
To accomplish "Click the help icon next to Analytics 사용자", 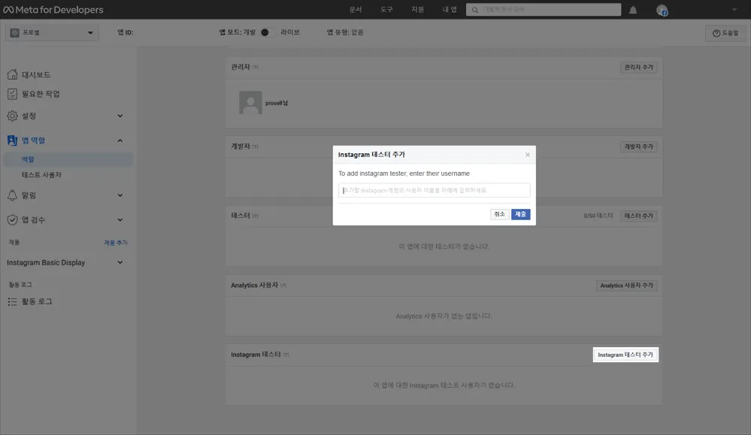I will click(x=283, y=285).
